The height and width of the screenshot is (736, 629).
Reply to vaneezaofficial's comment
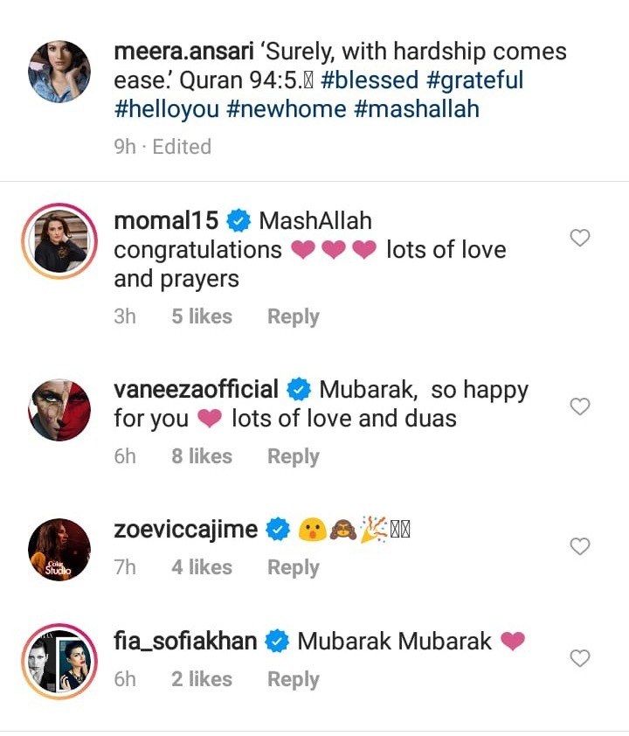293,456
